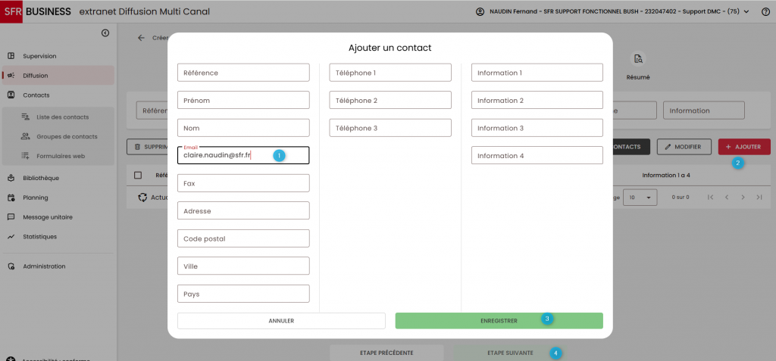Click the Téléphone 2 input field
The width and height of the screenshot is (776, 361).
pyautogui.click(x=390, y=101)
